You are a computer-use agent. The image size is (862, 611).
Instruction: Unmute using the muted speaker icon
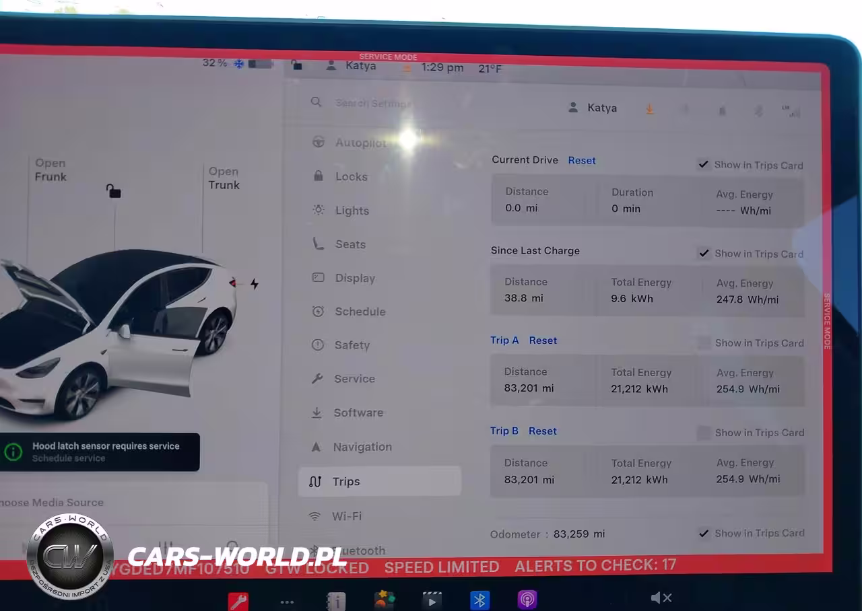point(661,598)
